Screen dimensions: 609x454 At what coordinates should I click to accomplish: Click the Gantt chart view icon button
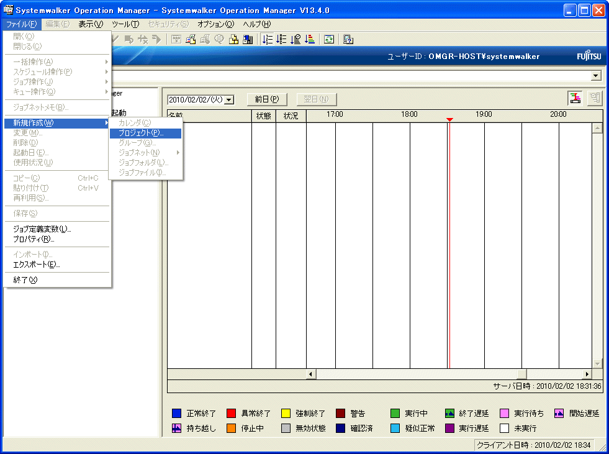(x=575, y=98)
